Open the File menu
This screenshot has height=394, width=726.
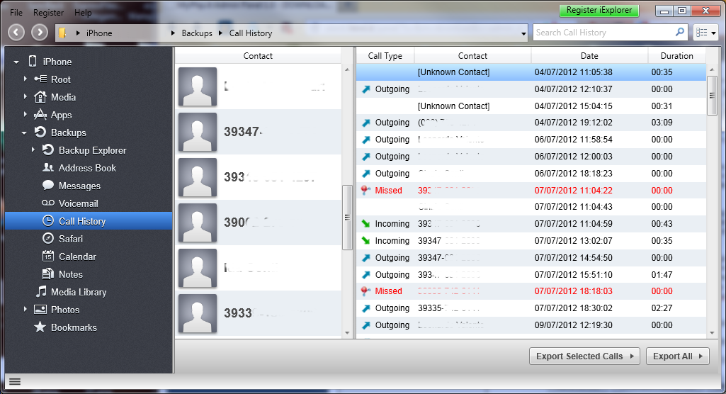click(16, 13)
